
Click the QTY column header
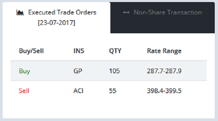[x=115, y=51]
